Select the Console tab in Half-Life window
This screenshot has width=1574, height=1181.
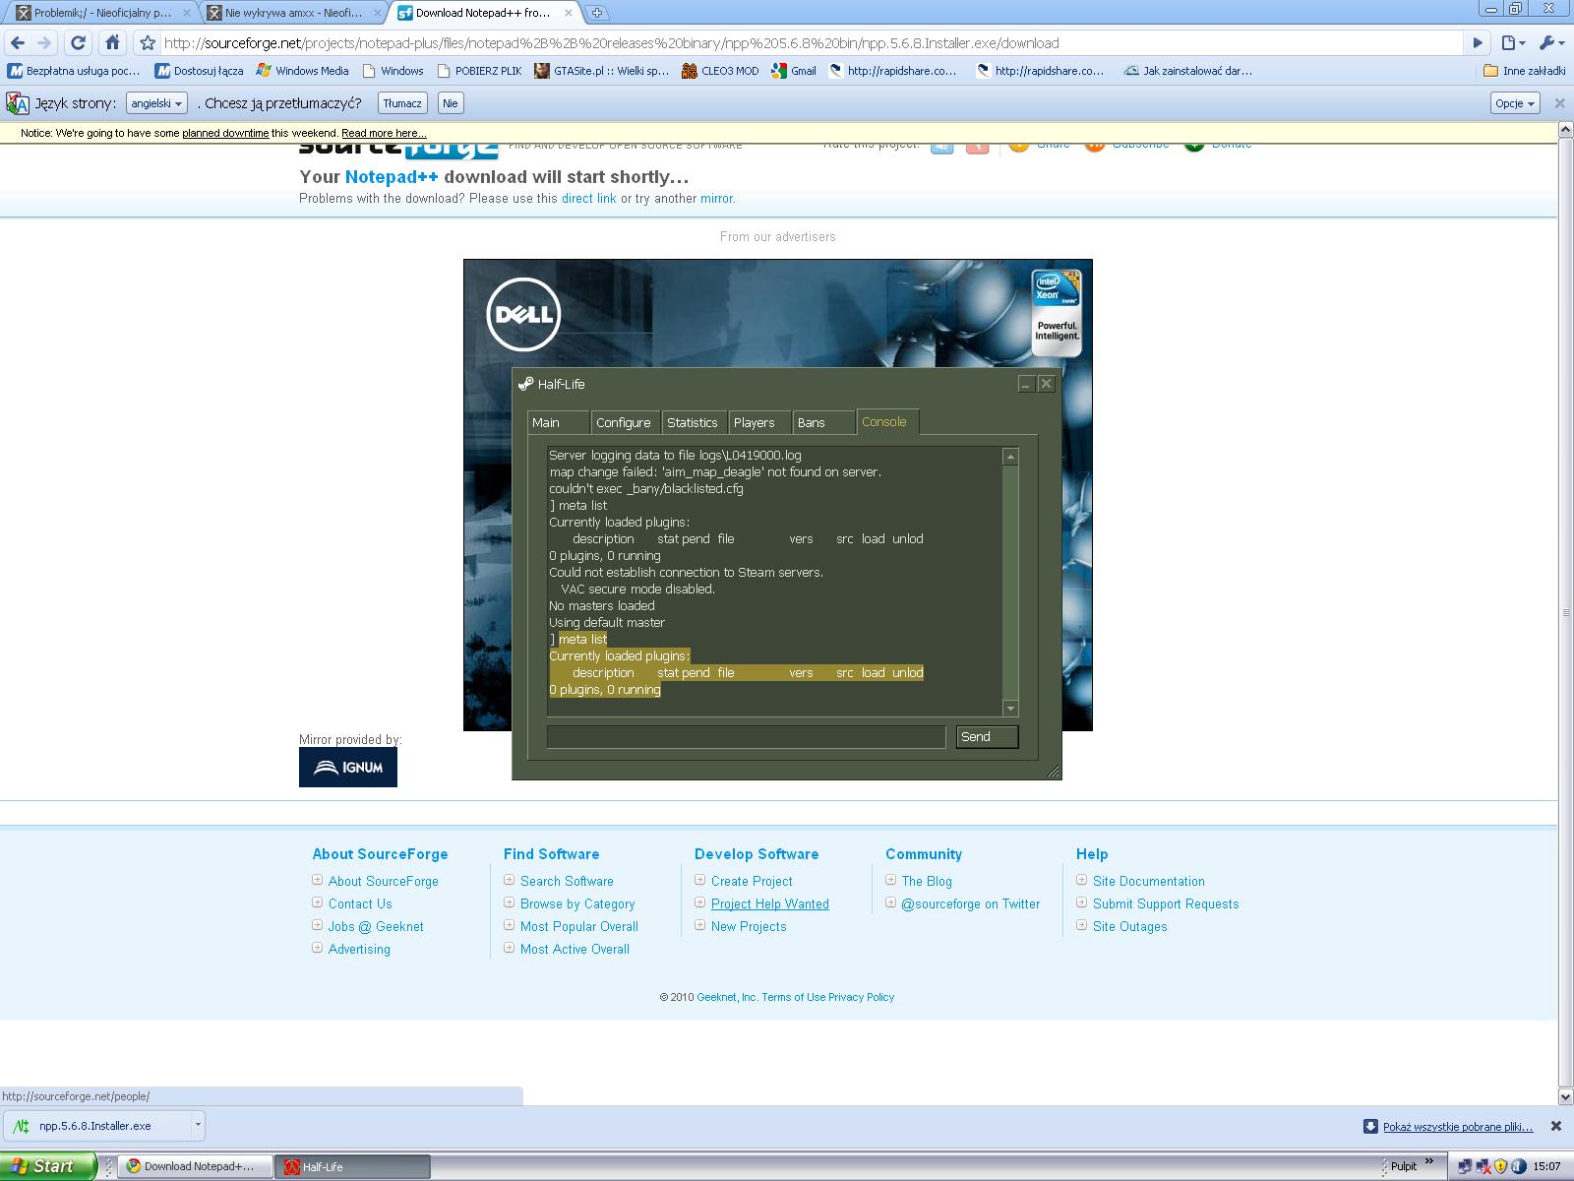click(x=887, y=421)
